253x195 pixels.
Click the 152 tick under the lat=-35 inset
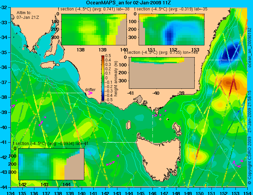(x=173, y=50)
